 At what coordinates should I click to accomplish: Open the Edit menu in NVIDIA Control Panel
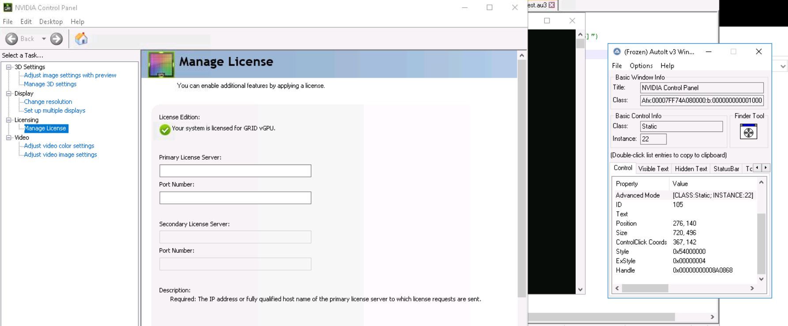26,22
